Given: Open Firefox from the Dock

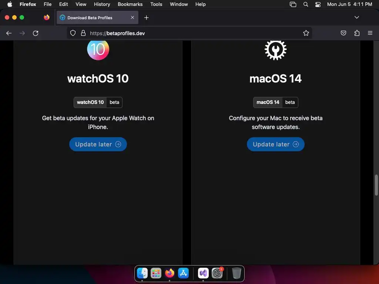Looking at the screenshot, I should [x=170, y=273].
